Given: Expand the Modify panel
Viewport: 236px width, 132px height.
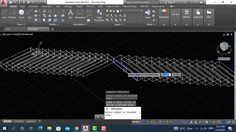Looking at the screenshot, I should click(54, 24).
